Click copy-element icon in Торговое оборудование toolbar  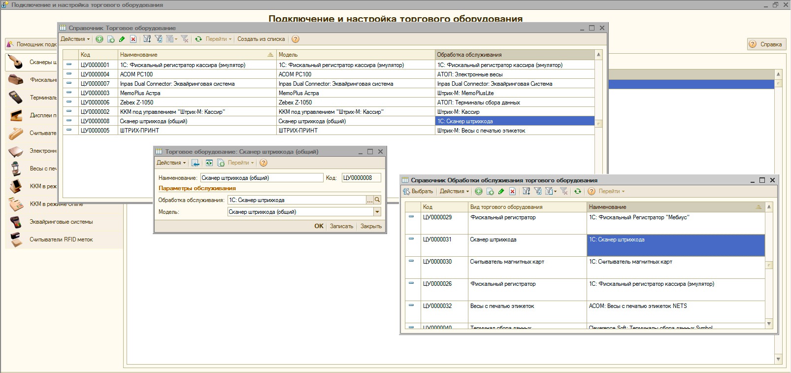pos(111,39)
